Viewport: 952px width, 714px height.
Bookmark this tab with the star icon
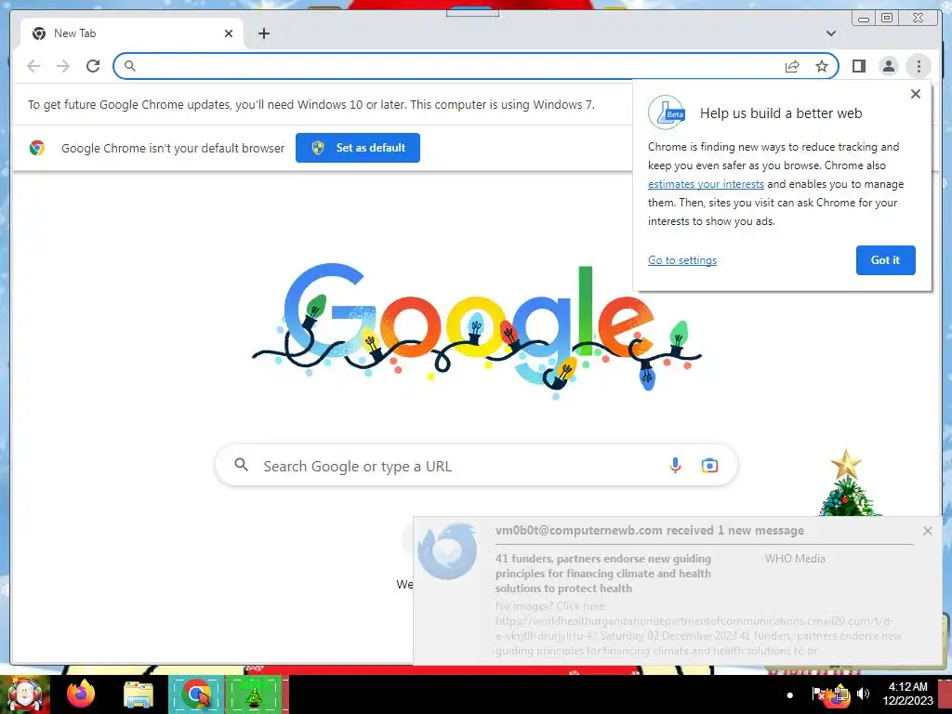(822, 66)
